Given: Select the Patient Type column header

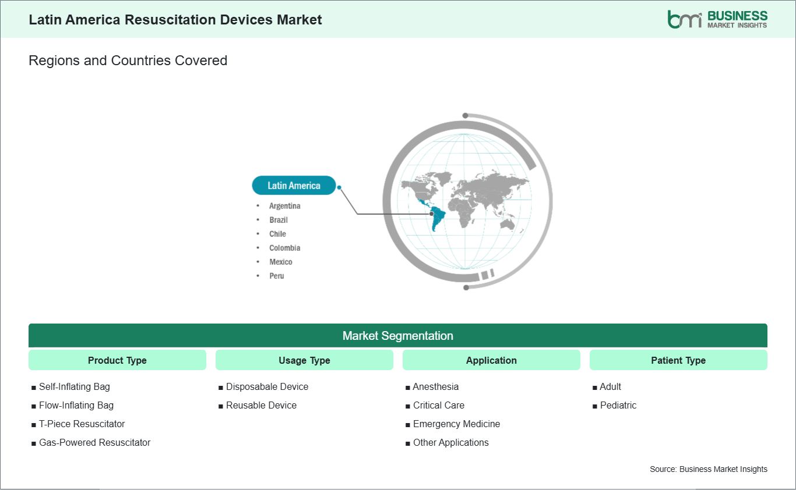Looking at the screenshot, I should 678,360.
